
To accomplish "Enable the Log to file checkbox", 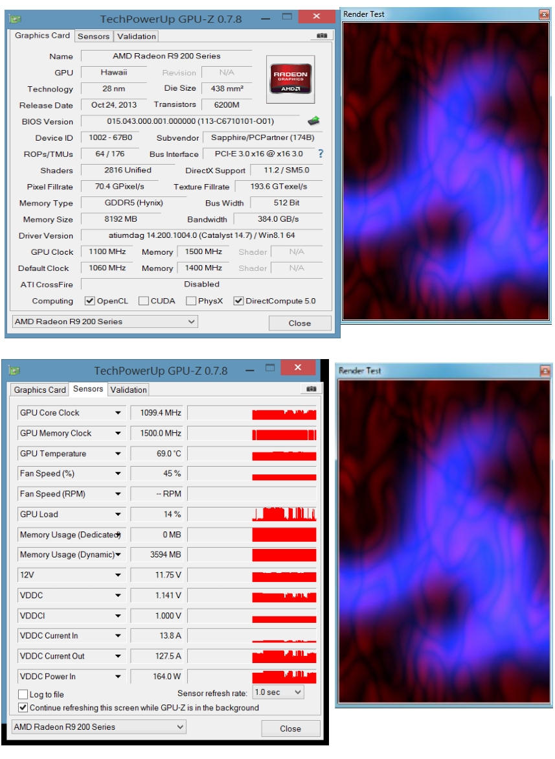I will [x=23, y=694].
